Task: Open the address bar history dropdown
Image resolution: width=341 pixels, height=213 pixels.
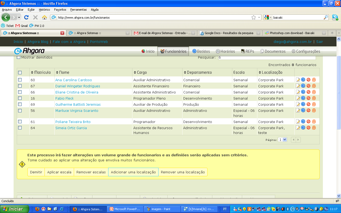Action: point(259,17)
